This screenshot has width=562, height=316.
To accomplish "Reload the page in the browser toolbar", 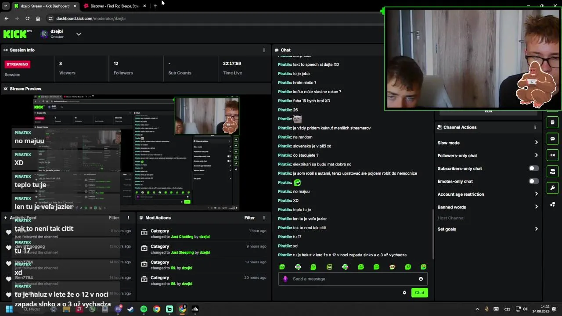I will point(27,18).
